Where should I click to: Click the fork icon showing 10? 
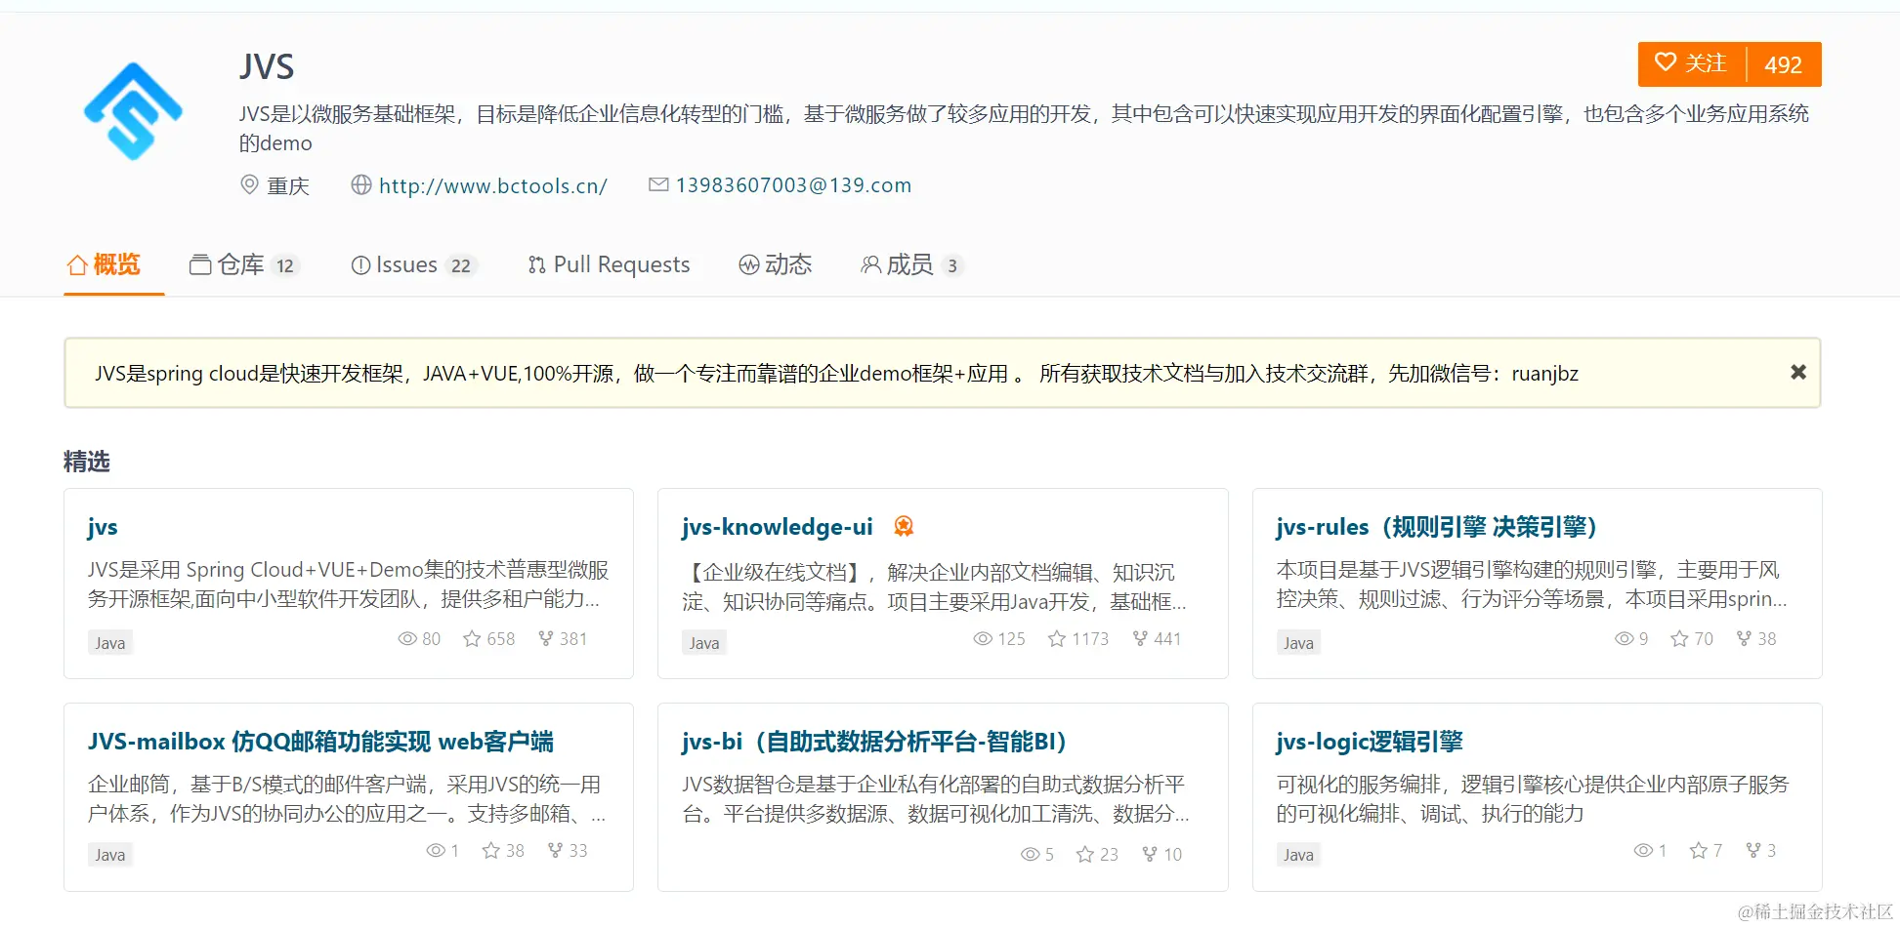pos(1150,855)
